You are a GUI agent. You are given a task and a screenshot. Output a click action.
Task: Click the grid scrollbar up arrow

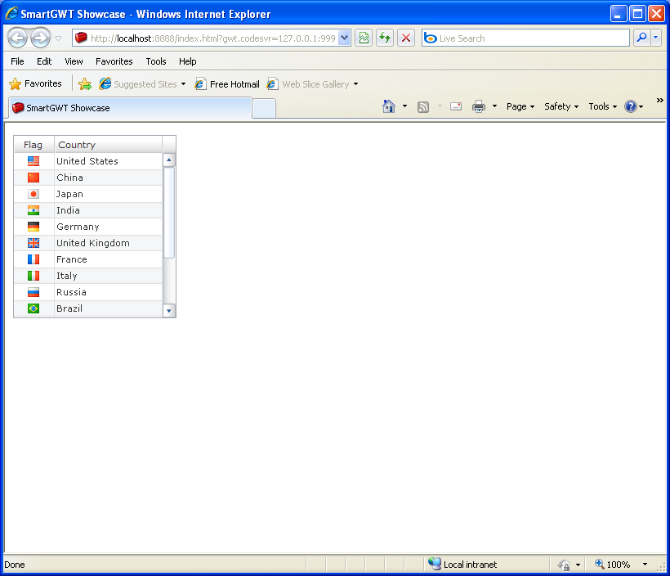click(x=169, y=160)
